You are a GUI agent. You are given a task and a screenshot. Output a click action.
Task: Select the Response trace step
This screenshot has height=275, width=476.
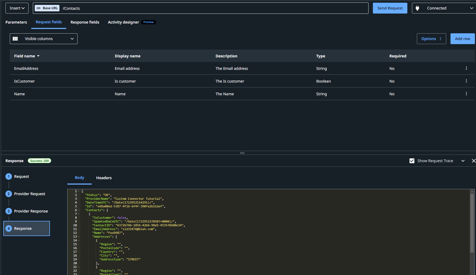(x=27, y=228)
